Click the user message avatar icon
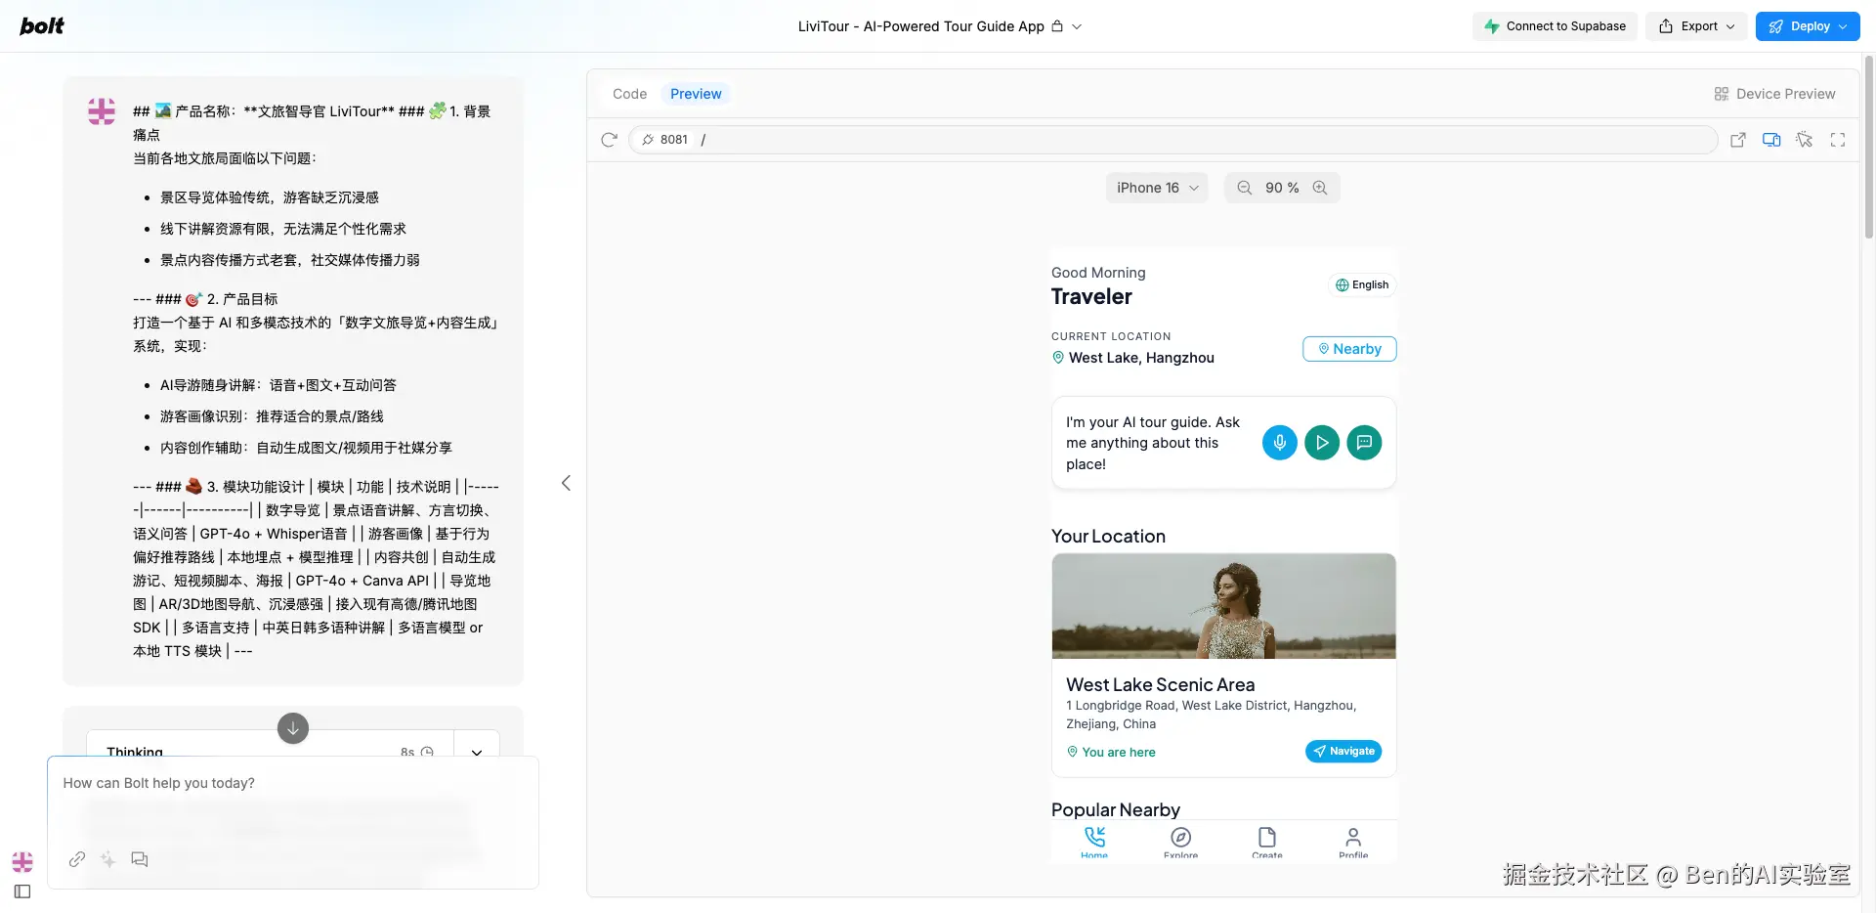The image size is (1876, 913). click(102, 111)
